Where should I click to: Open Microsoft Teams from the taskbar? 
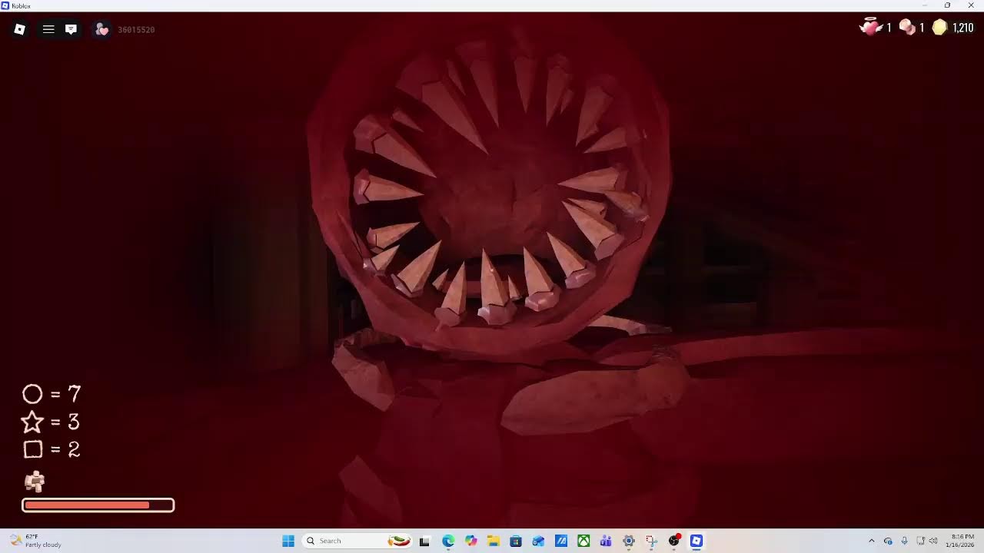606,541
